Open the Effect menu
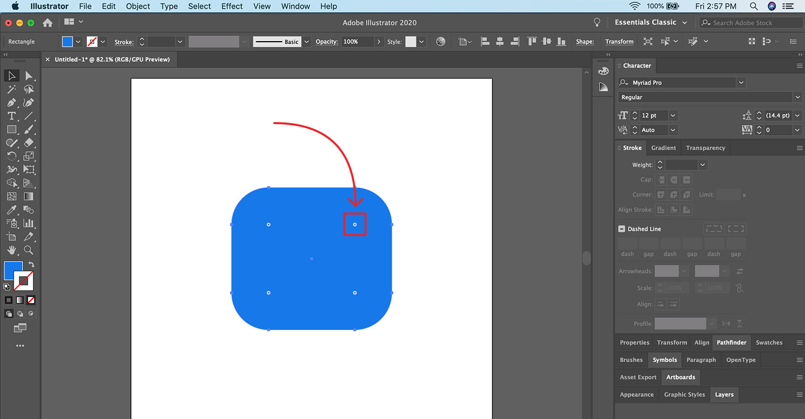The image size is (805, 419). tap(231, 6)
